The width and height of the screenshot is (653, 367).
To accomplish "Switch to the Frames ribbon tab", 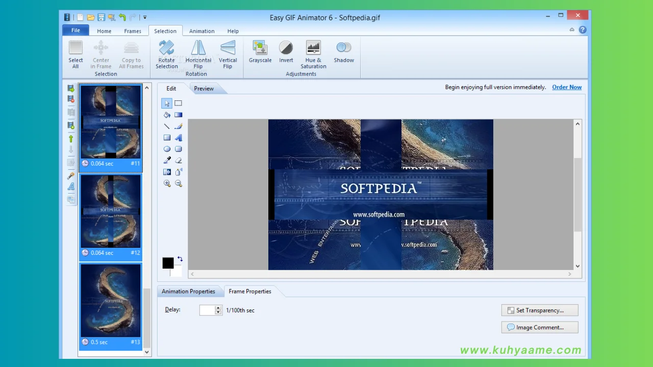I will 133,31.
